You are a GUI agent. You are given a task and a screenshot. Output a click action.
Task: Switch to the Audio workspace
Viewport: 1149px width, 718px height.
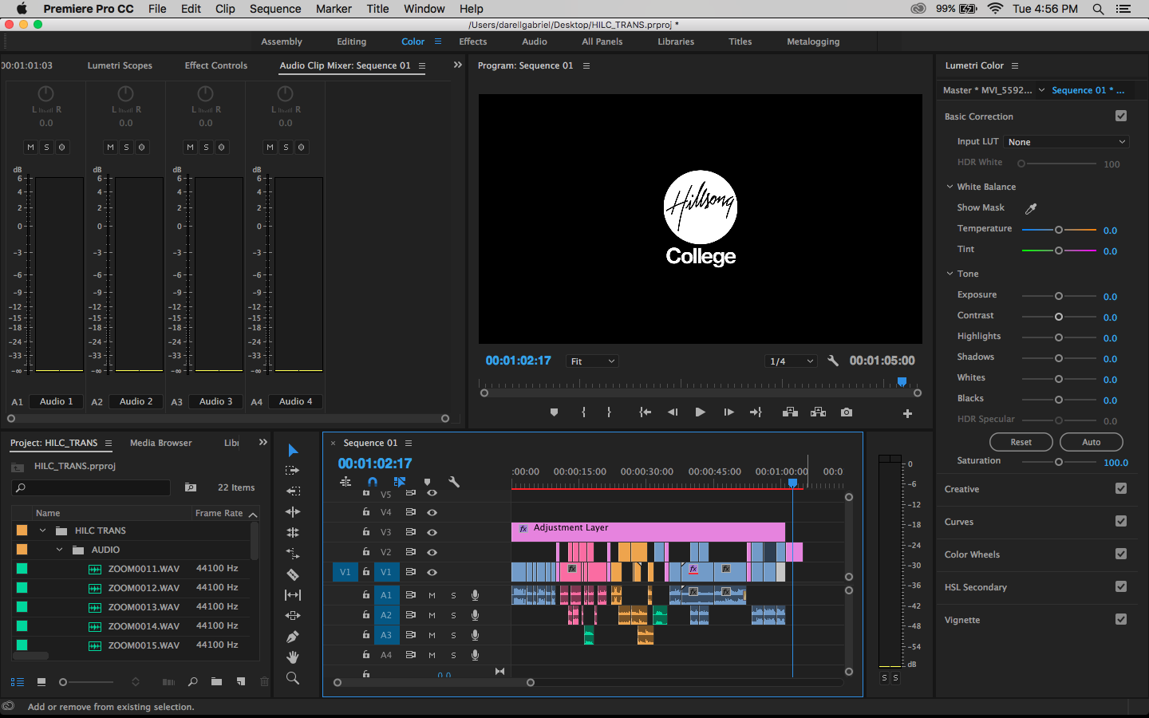click(535, 41)
